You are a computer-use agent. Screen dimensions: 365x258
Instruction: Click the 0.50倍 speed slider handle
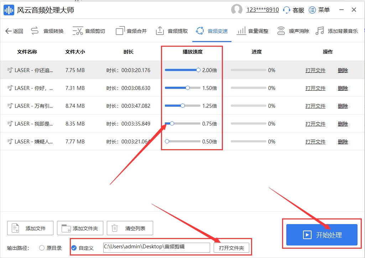(x=167, y=141)
